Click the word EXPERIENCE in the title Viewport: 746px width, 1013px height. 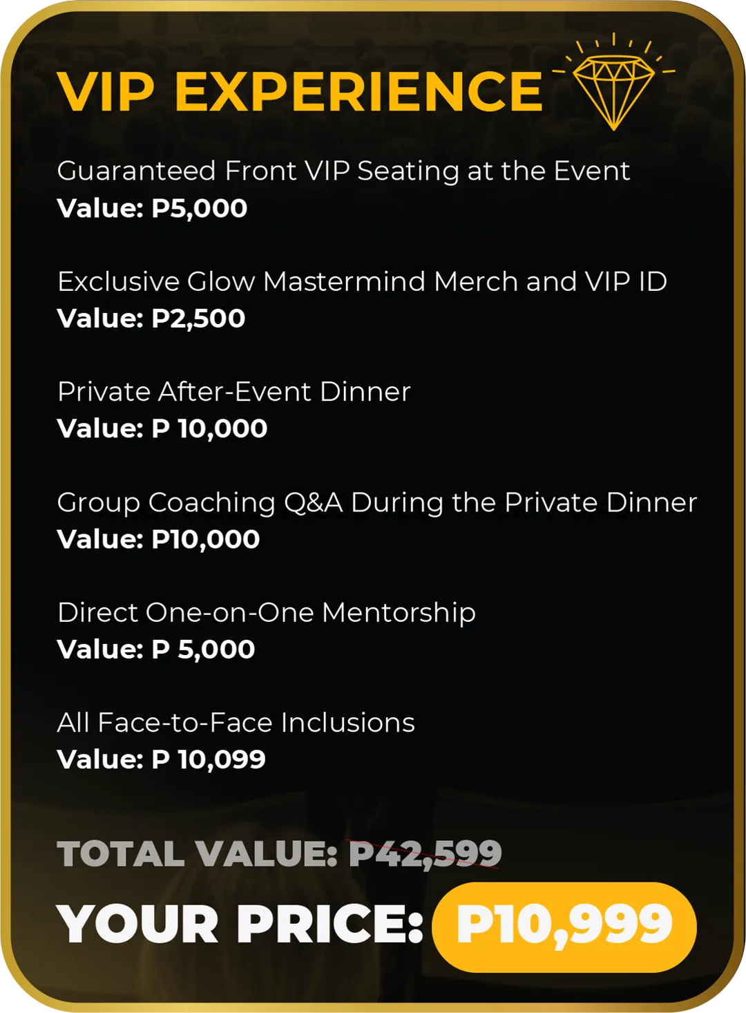click(359, 91)
